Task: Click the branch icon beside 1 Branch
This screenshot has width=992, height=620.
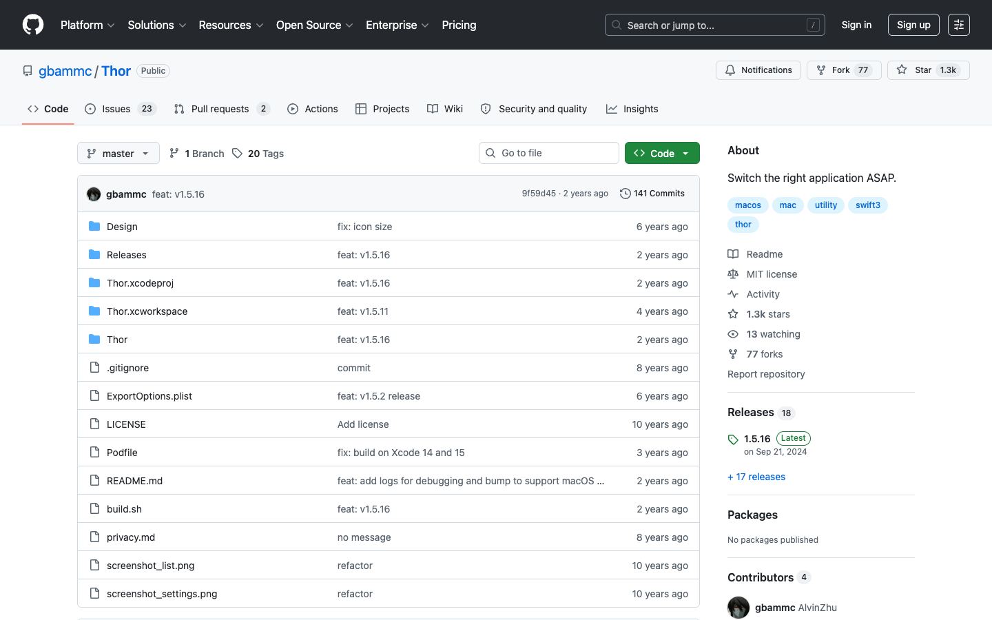Action: tap(174, 153)
